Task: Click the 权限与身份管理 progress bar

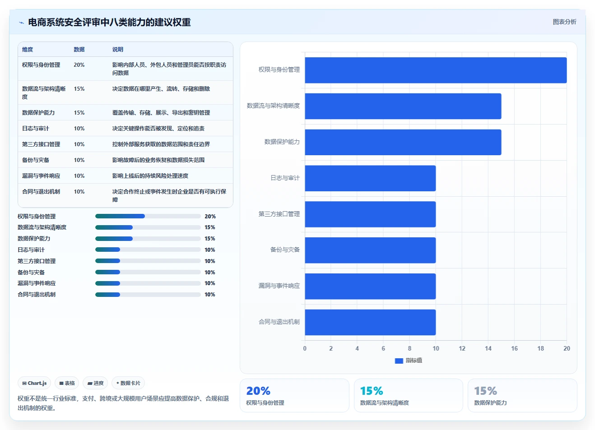Action: tap(148, 216)
